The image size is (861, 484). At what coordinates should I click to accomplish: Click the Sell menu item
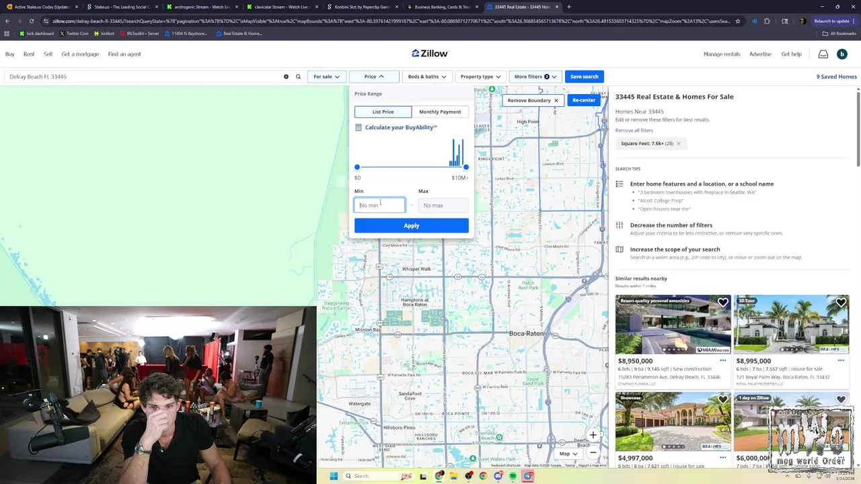[x=48, y=54]
